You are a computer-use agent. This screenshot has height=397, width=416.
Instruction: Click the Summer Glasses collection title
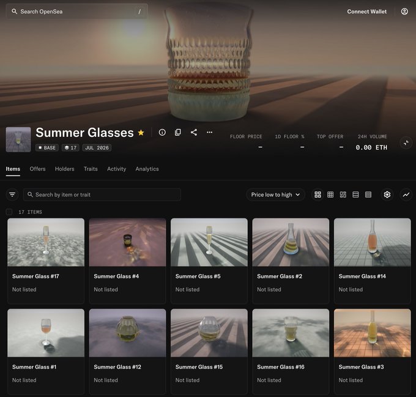click(x=84, y=132)
